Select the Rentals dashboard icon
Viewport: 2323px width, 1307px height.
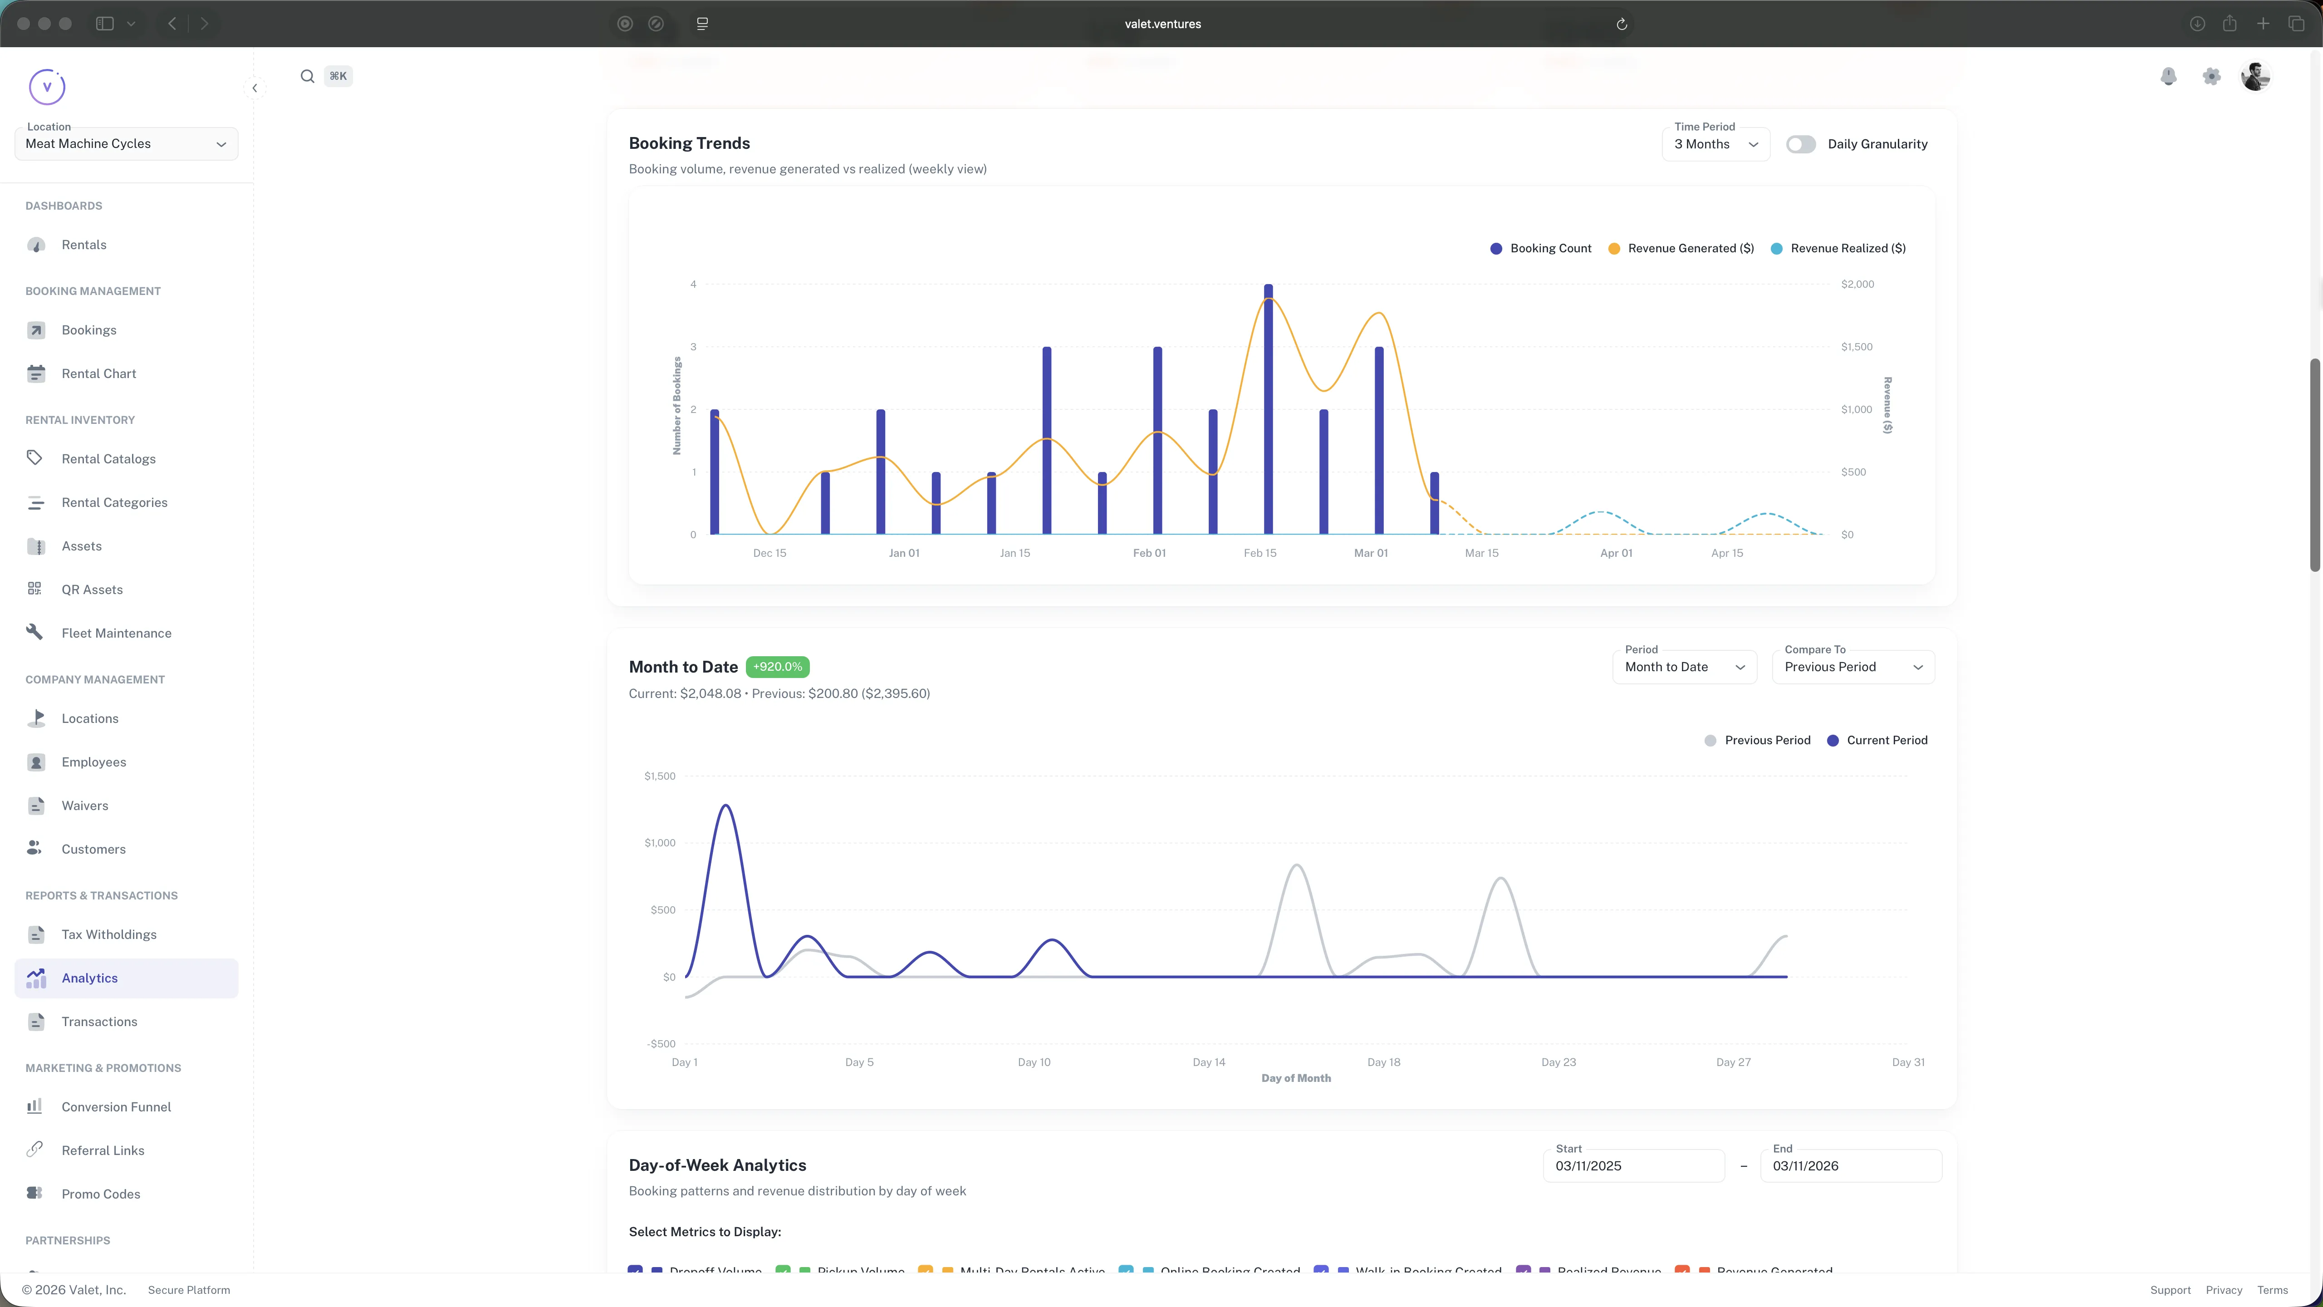point(36,245)
